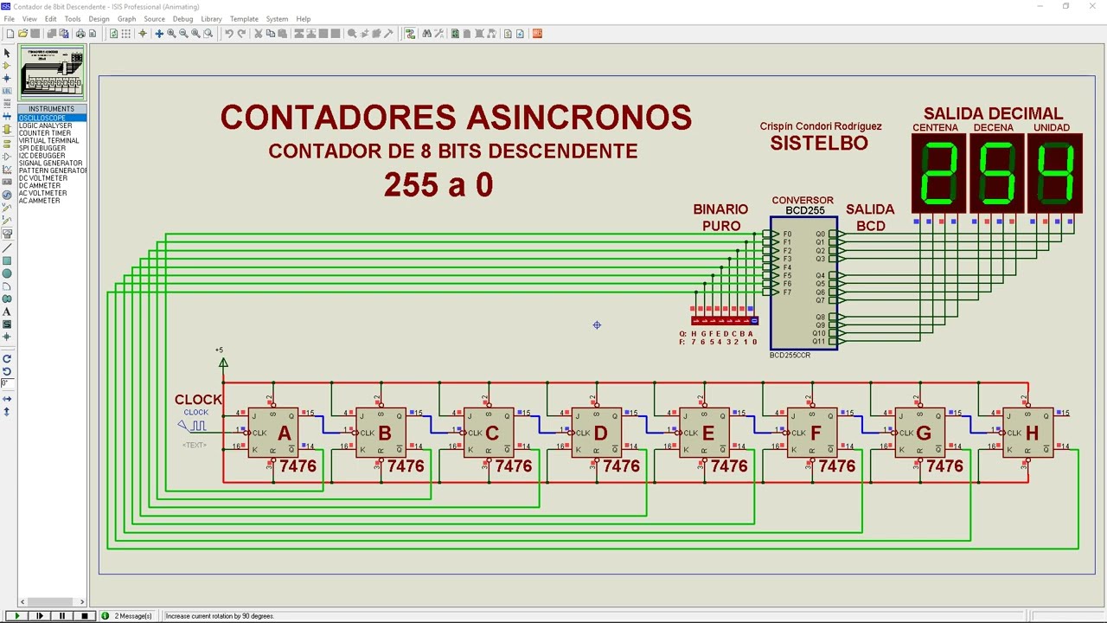Click the Print toolbar icon
1107x623 pixels.
pyautogui.click(x=80, y=34)
